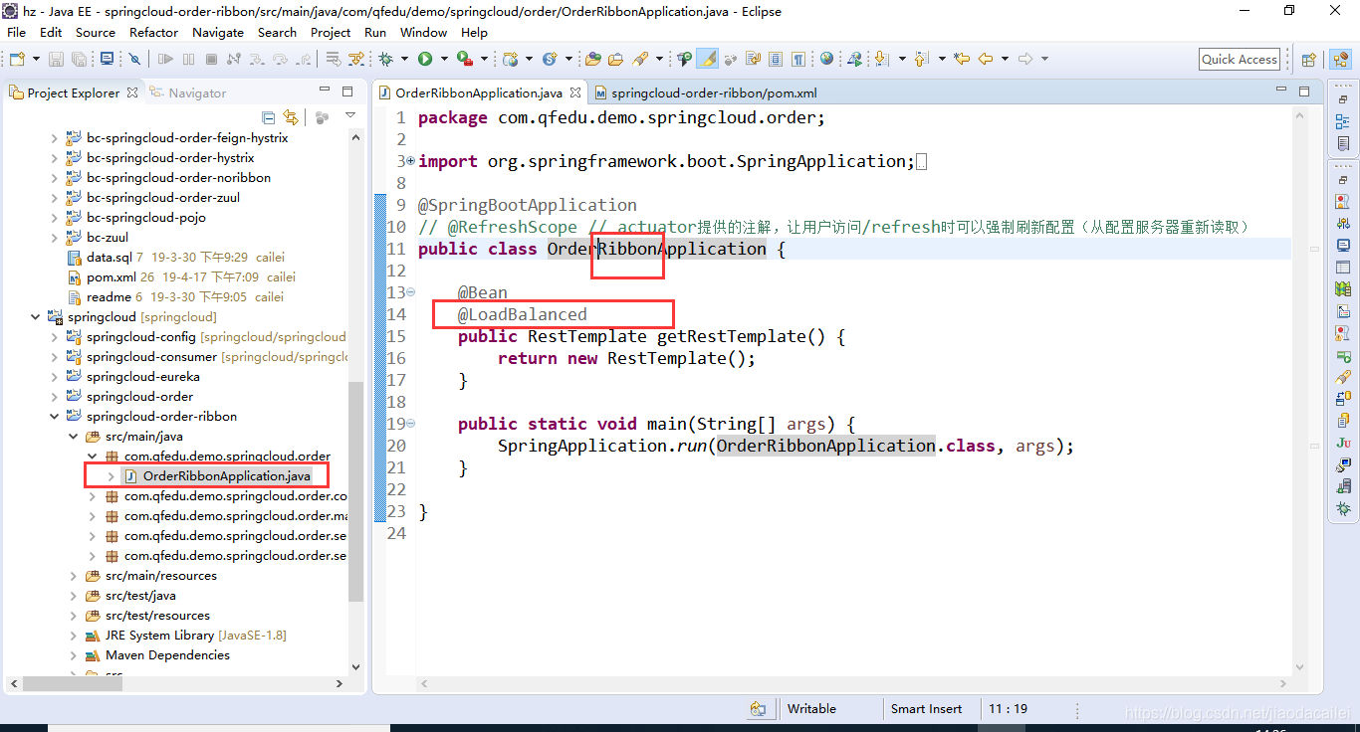Toggle Mark Occurrences highlighter icon
The height and width of the screenshot is (732, 1360).
[x=708, y=59]
